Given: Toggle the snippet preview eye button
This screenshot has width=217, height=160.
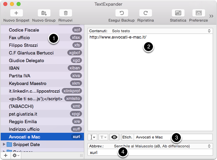Looking at the screenshot, I should click(x=114, y=137).
